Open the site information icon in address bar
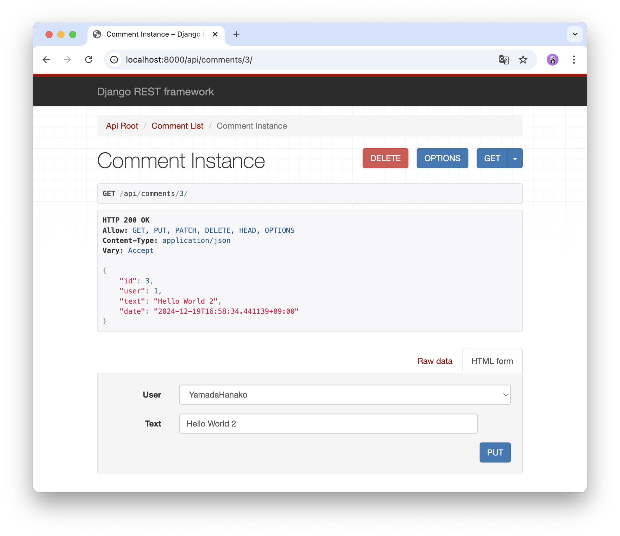The image size is (620, 536). [114, 60]
